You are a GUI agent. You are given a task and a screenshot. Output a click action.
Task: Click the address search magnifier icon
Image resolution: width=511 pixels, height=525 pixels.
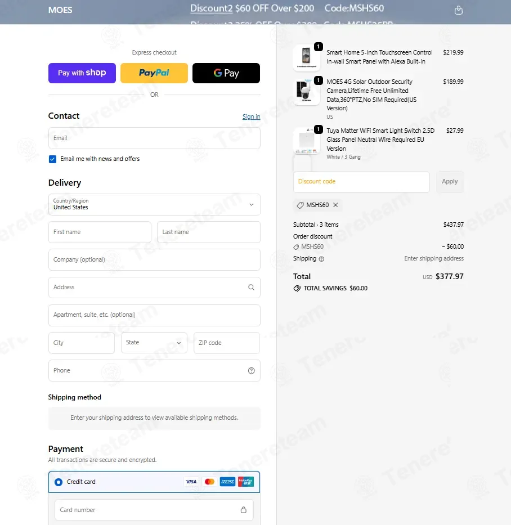[x=251, y=288]
